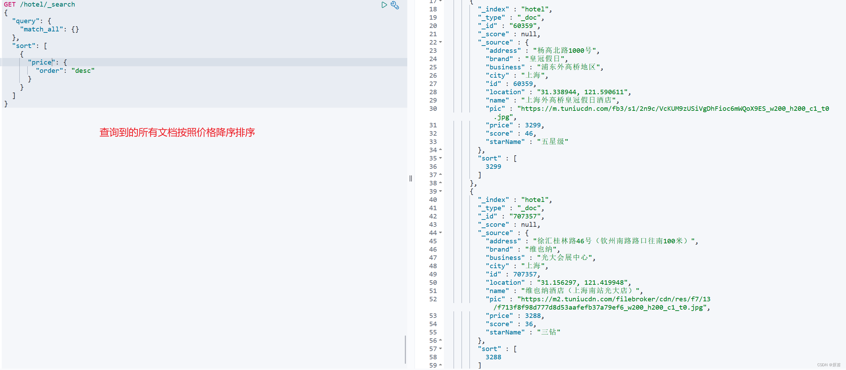Place cursor on the "match_all" line

click(x=49, y=29)
